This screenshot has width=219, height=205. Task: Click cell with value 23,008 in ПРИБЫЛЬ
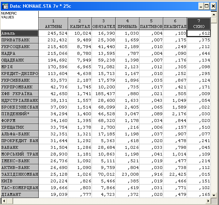127,174
